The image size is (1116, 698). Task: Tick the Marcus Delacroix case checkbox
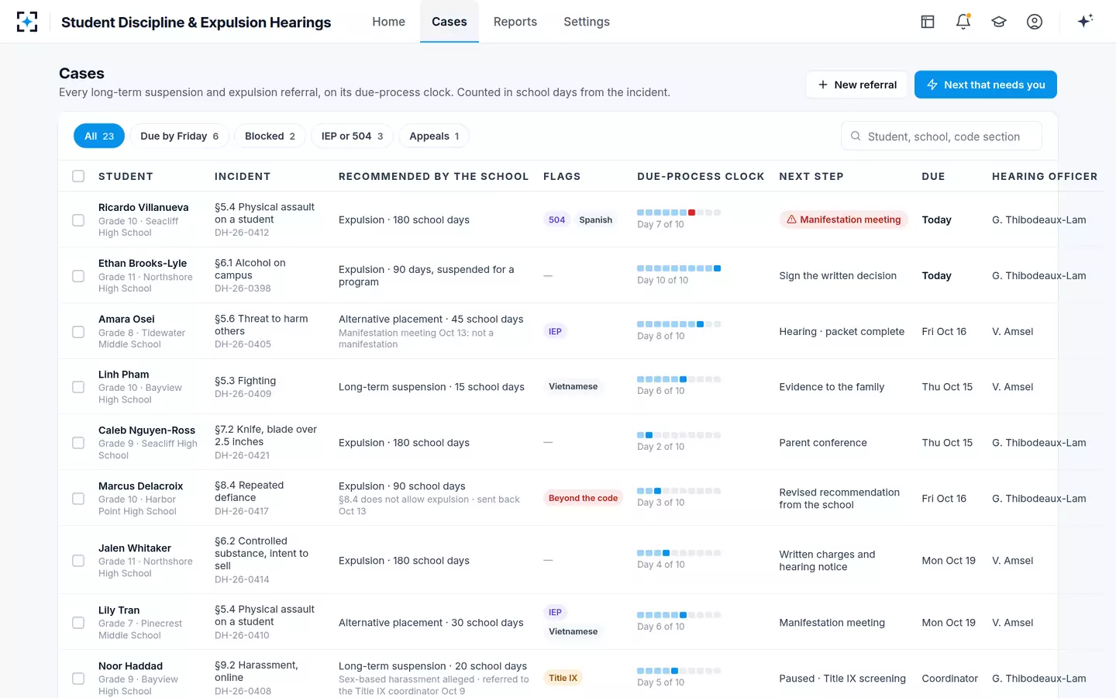tap(78, 499)
